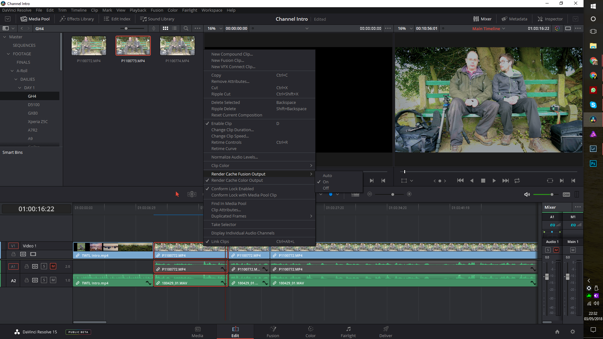This screenshot has height=339, width=603.
Task: Zoom in the timeline with plus icon
Action: [x=409, y=194]
